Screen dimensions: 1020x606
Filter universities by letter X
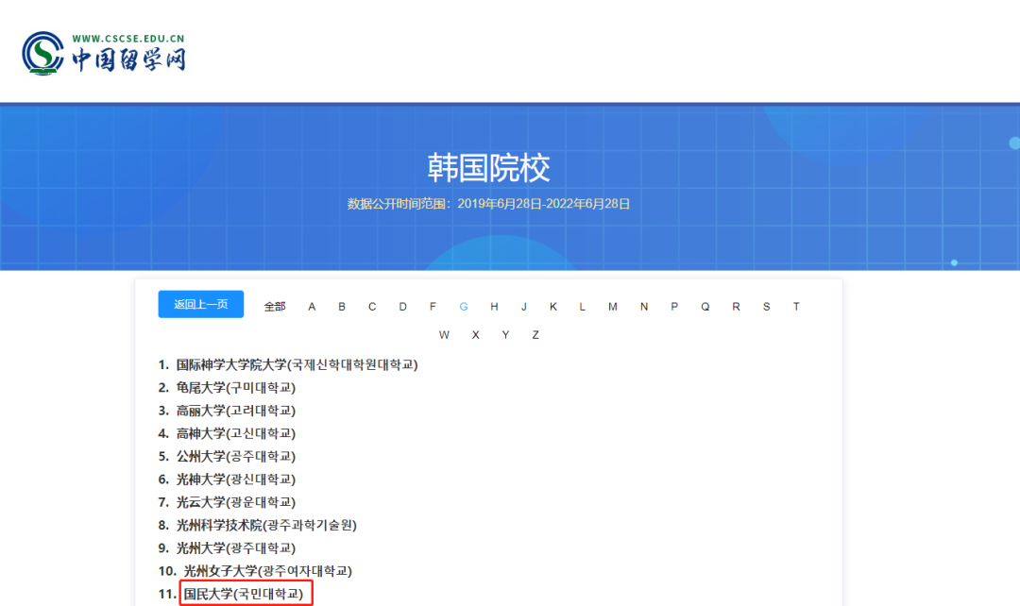(x=475, y=335)
